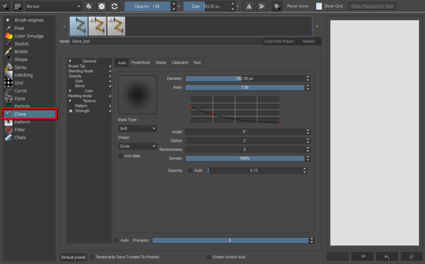The width and height of the screenshot is (425, 264).
Task: Select the second clone preset thumbnail
Action: point(97,26)
